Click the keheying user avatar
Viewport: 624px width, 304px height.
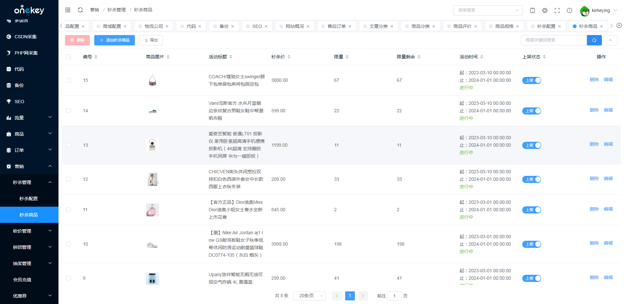click(x=585, y=11)
